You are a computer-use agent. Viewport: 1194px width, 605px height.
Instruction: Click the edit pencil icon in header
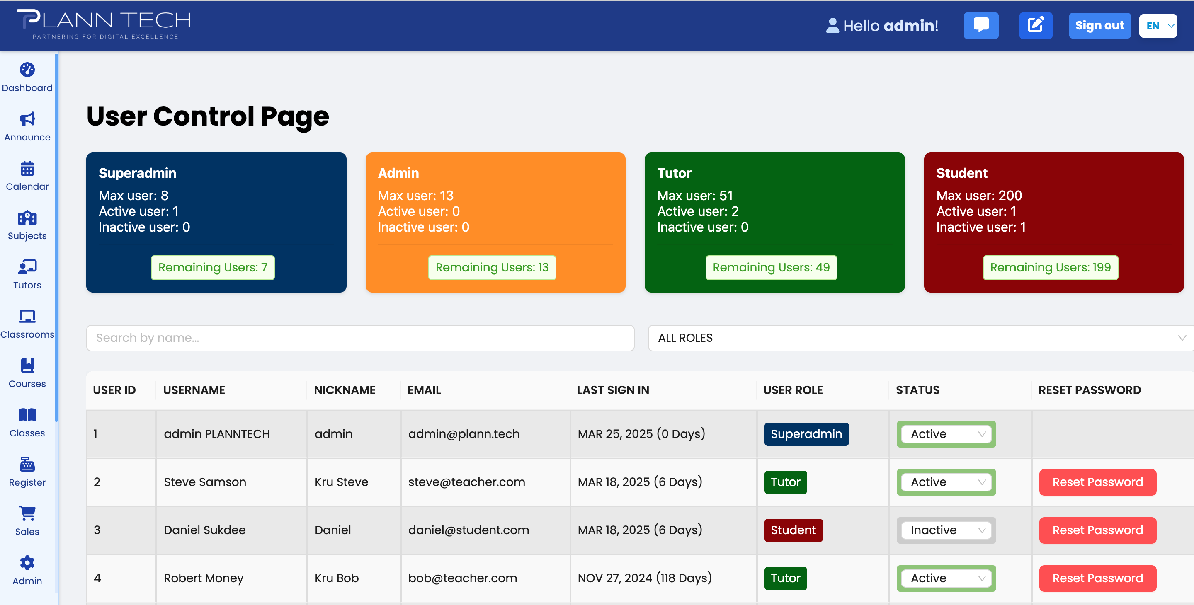pyautogui.click(x=1036, y=25)
